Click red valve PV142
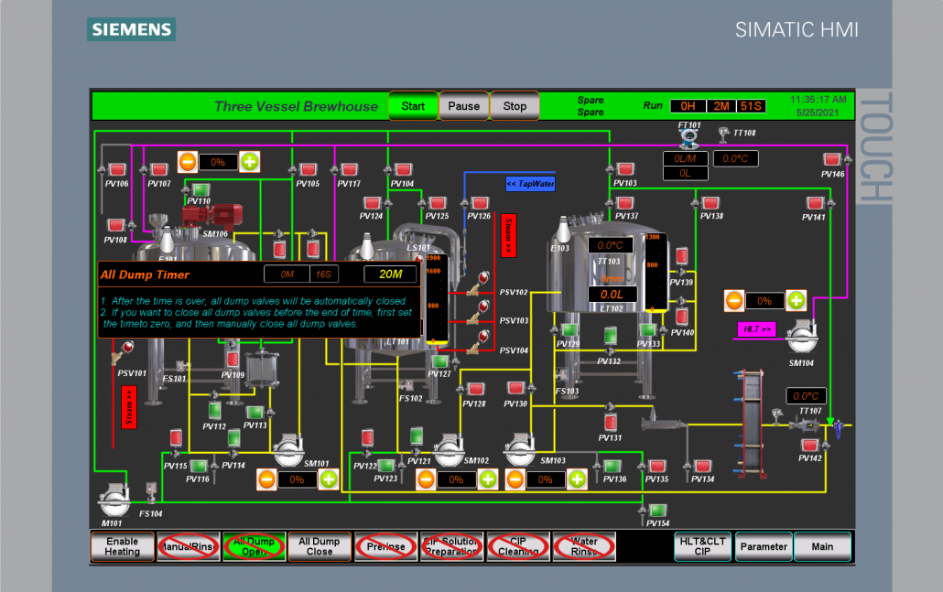The image size is (943, 592). click(x=809, y=445)
